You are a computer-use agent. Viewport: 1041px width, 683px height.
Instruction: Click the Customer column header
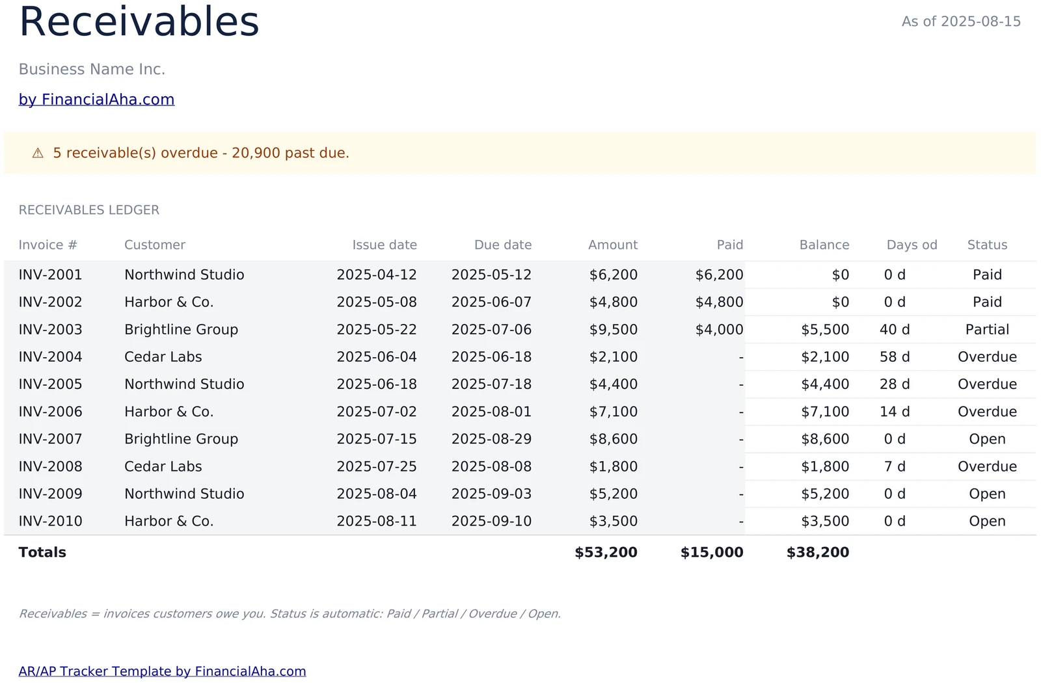click(x=155, y=245)
